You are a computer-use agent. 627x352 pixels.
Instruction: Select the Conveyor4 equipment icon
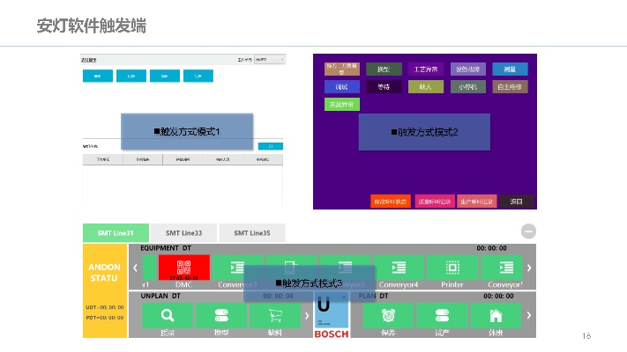point(398,268)
